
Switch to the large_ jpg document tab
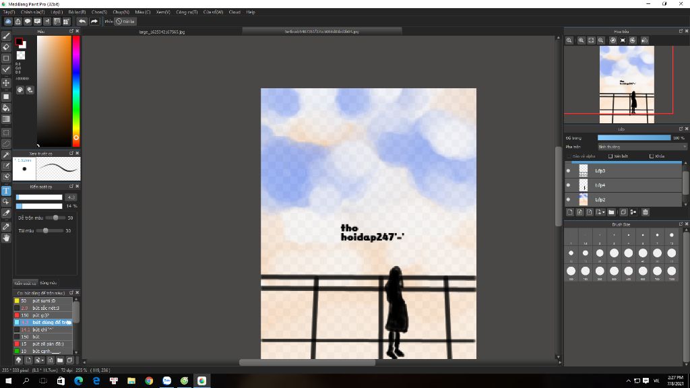(x=162, y=32)
